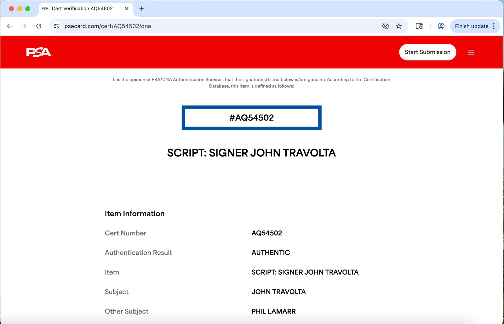Open a new browser tab
The height and width of the screenshot is (324, 504).
click(x=141, y=9)
